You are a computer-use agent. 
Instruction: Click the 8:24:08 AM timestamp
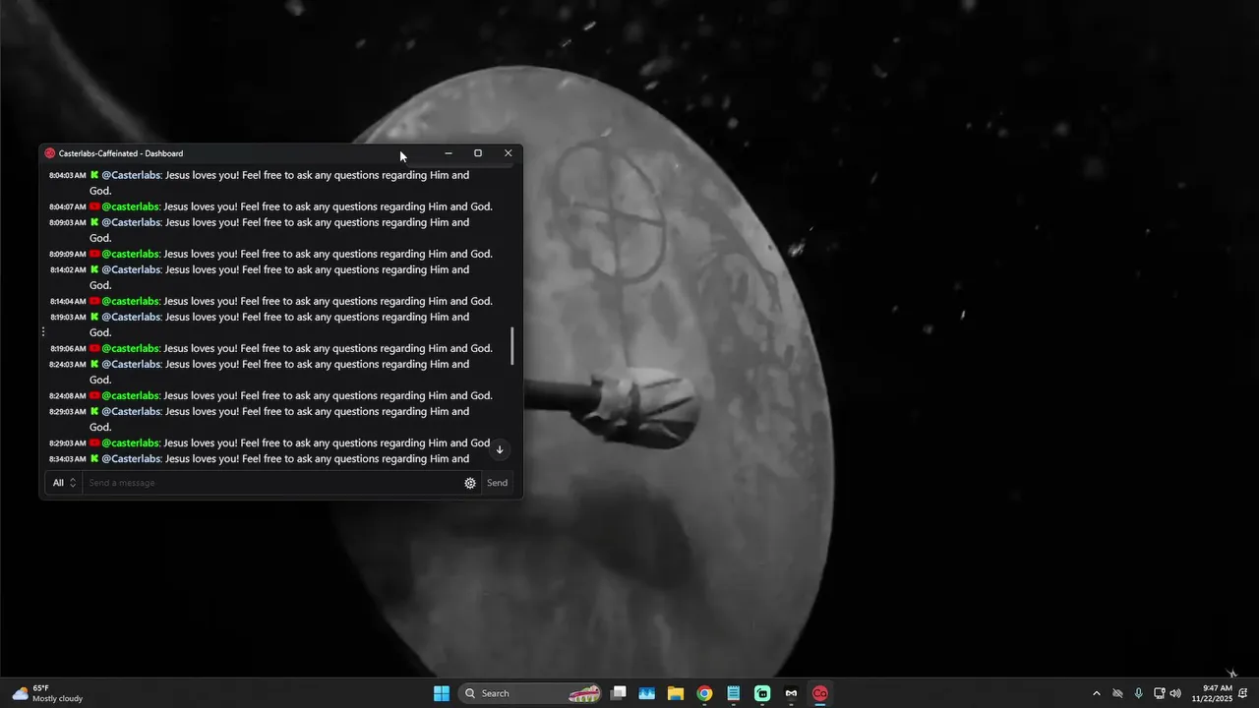pos(68,396)
